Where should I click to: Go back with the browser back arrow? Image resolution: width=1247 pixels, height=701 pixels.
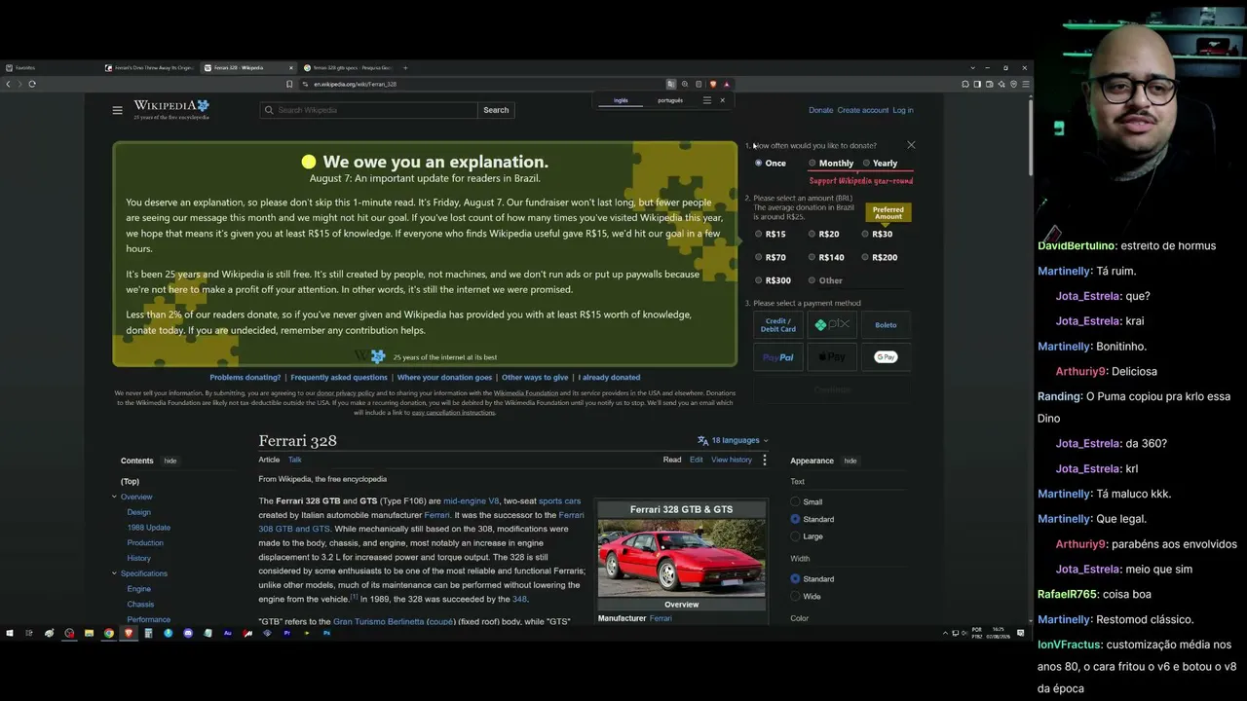[8, 84]
